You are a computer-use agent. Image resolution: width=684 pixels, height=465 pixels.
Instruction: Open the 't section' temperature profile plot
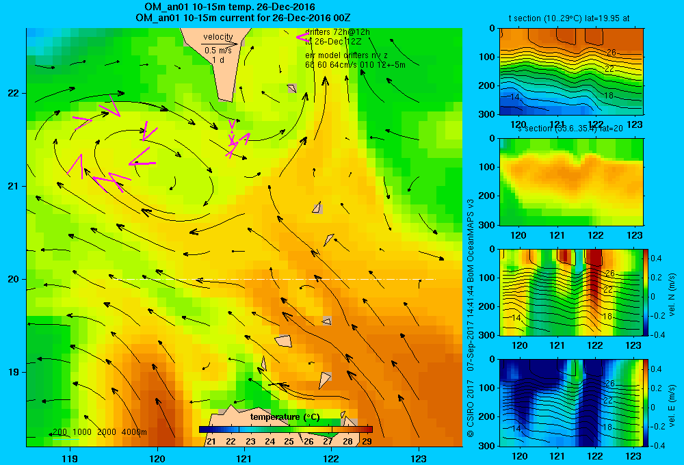[571, 72]
